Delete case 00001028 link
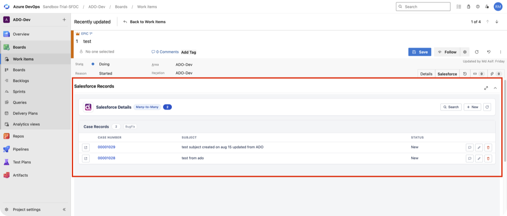 pyautogui.click(x=488, y=158)
